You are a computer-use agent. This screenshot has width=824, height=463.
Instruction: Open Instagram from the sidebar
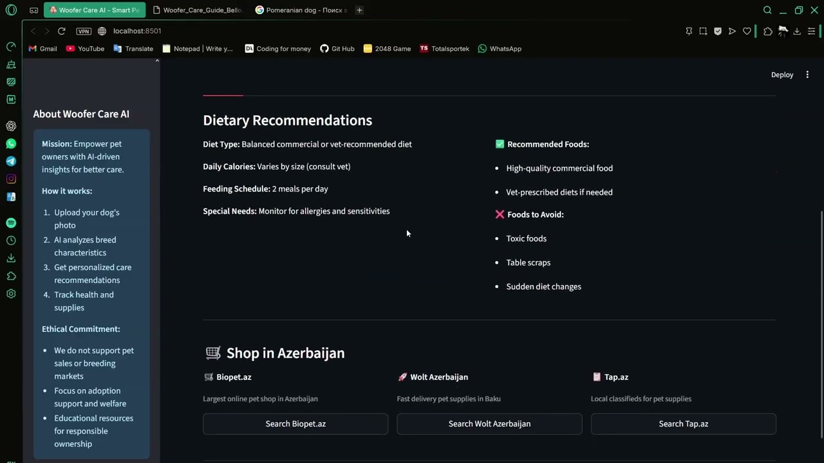click(11, 179)
